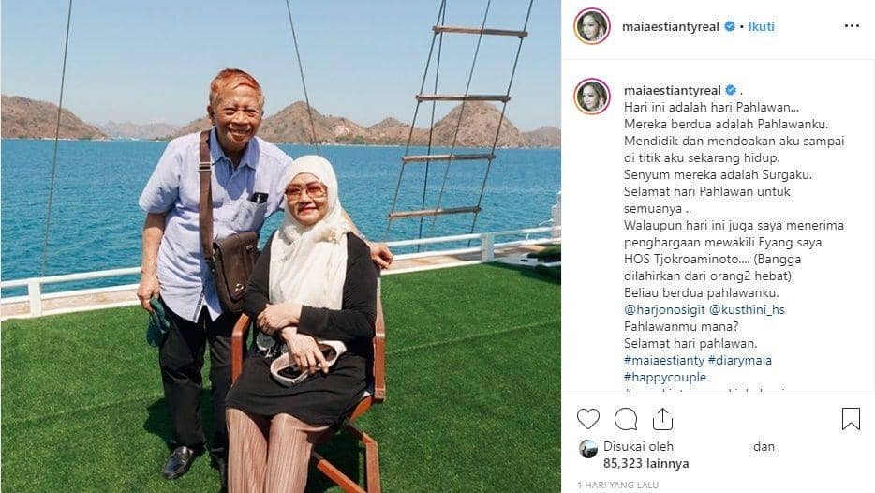
Task: Click the small liker avatar thumbnail
Action: [587, 449]
